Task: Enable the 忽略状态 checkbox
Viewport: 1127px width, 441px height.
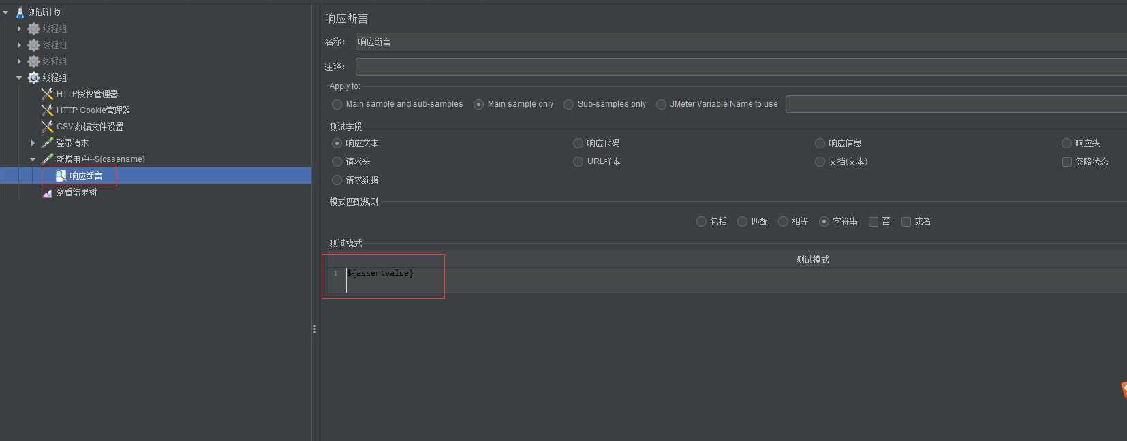Action: coord(1067,161)
